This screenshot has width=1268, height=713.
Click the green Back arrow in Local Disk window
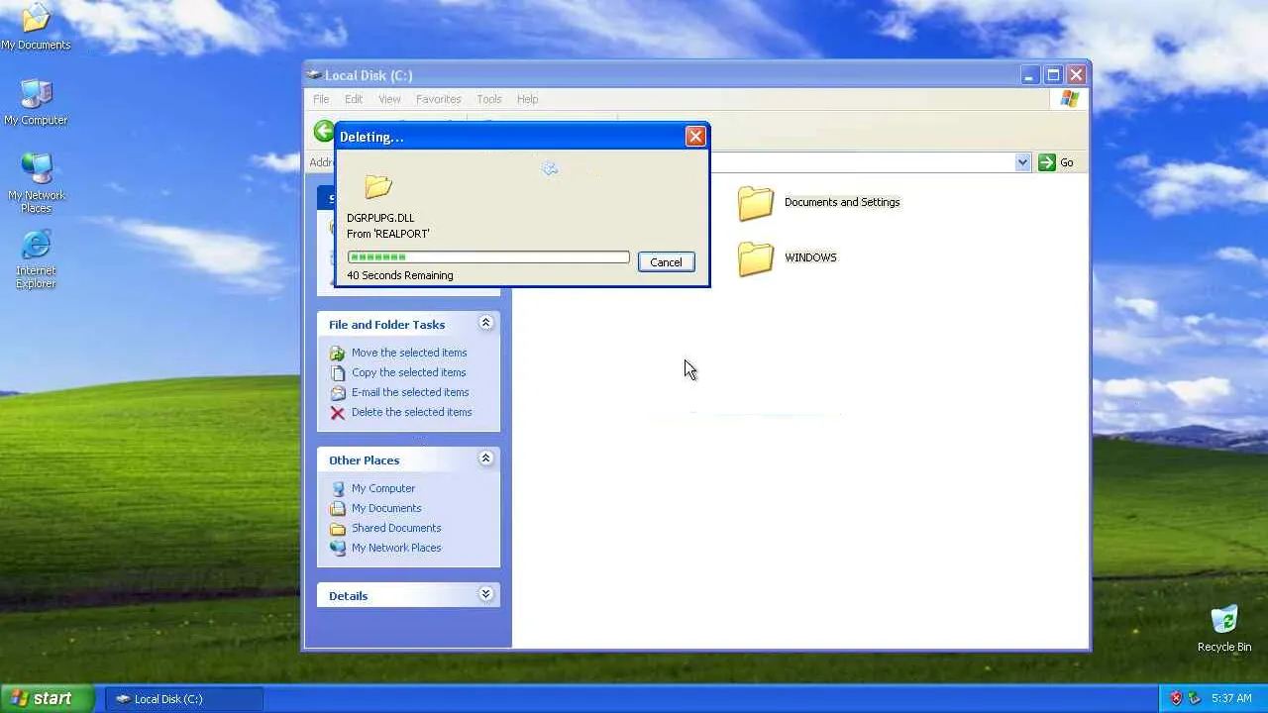[x=324, y=131]
